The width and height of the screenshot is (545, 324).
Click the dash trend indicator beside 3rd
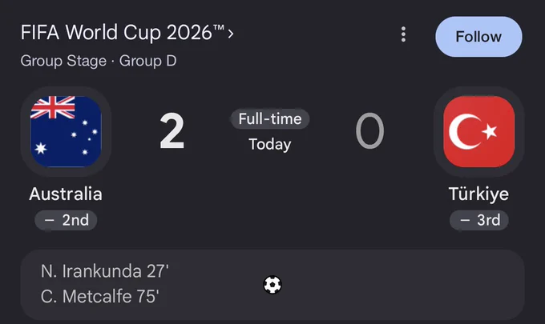[465, 220]
